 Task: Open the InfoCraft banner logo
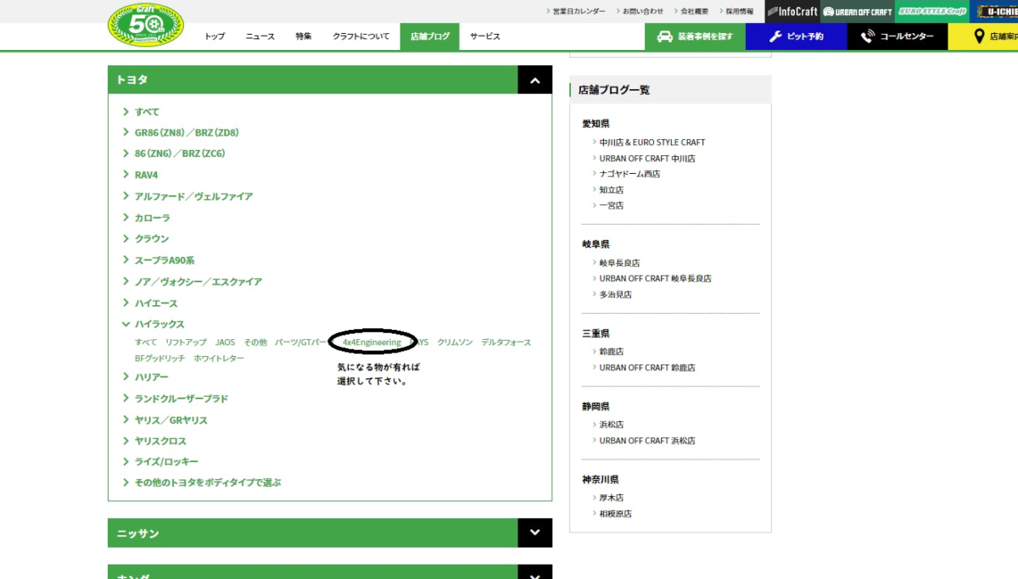[x=792, y=11]
